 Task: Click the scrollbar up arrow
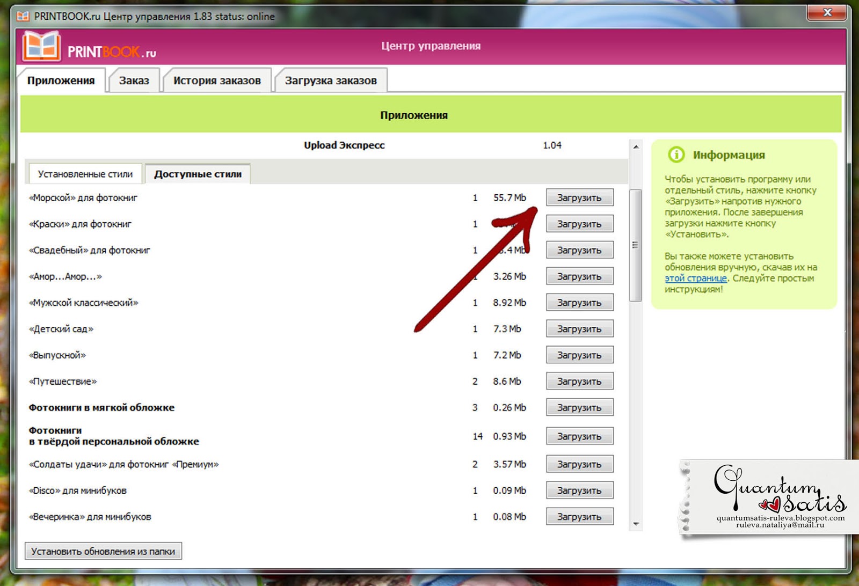pos(636,146)
